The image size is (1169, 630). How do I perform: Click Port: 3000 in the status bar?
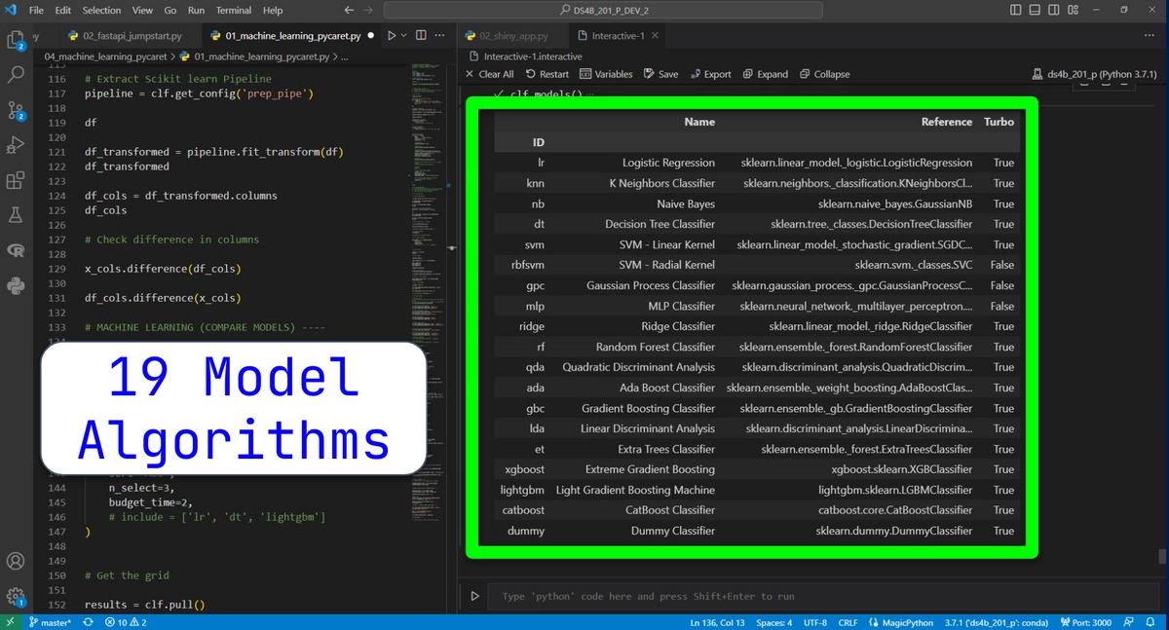click(x=1088, y=622)
